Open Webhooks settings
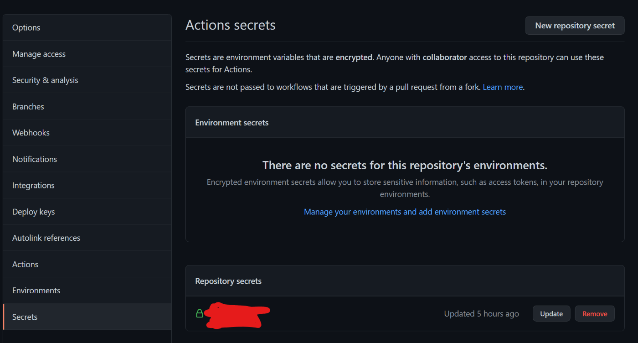 87,133
